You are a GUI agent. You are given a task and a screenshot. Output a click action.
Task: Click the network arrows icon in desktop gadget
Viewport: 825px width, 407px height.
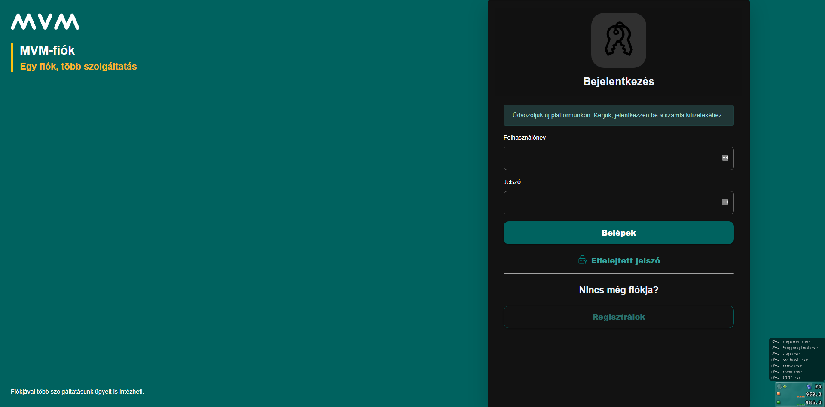point(779,386)
